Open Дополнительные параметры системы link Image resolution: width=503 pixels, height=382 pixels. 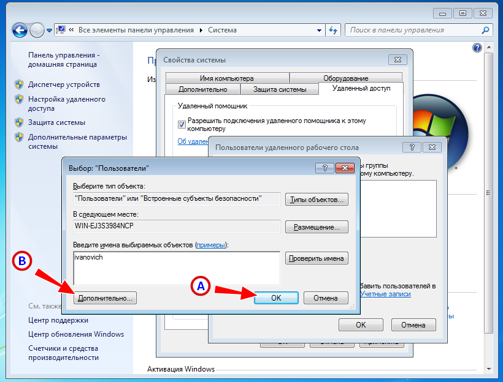[77, 141]
